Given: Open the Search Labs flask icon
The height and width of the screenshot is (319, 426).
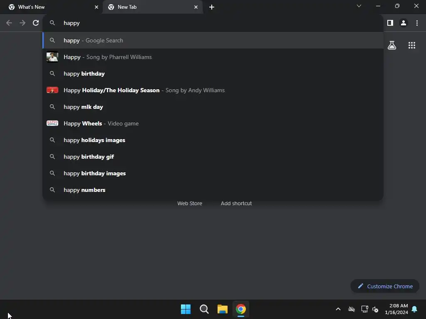Looking at the screenshot, I should [392, 45].
